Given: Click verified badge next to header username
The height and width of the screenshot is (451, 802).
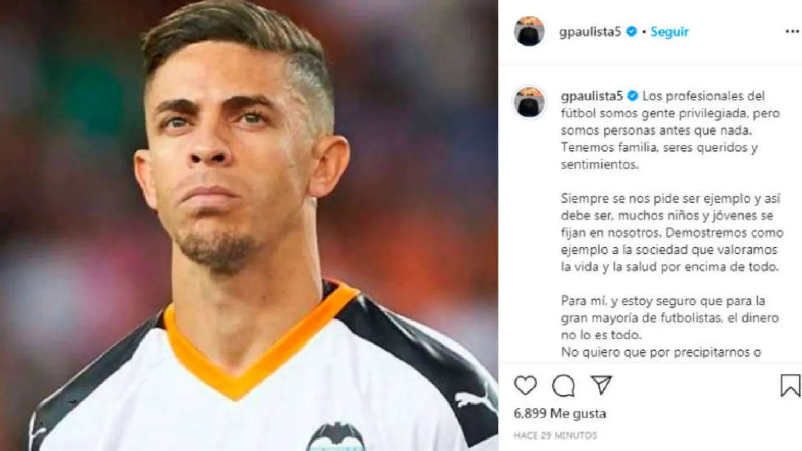Looking at the screenshot, I should (x=631, y=31).
